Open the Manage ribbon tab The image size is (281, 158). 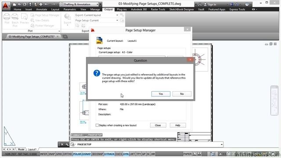pyautogui.click(x=95, y=9)
